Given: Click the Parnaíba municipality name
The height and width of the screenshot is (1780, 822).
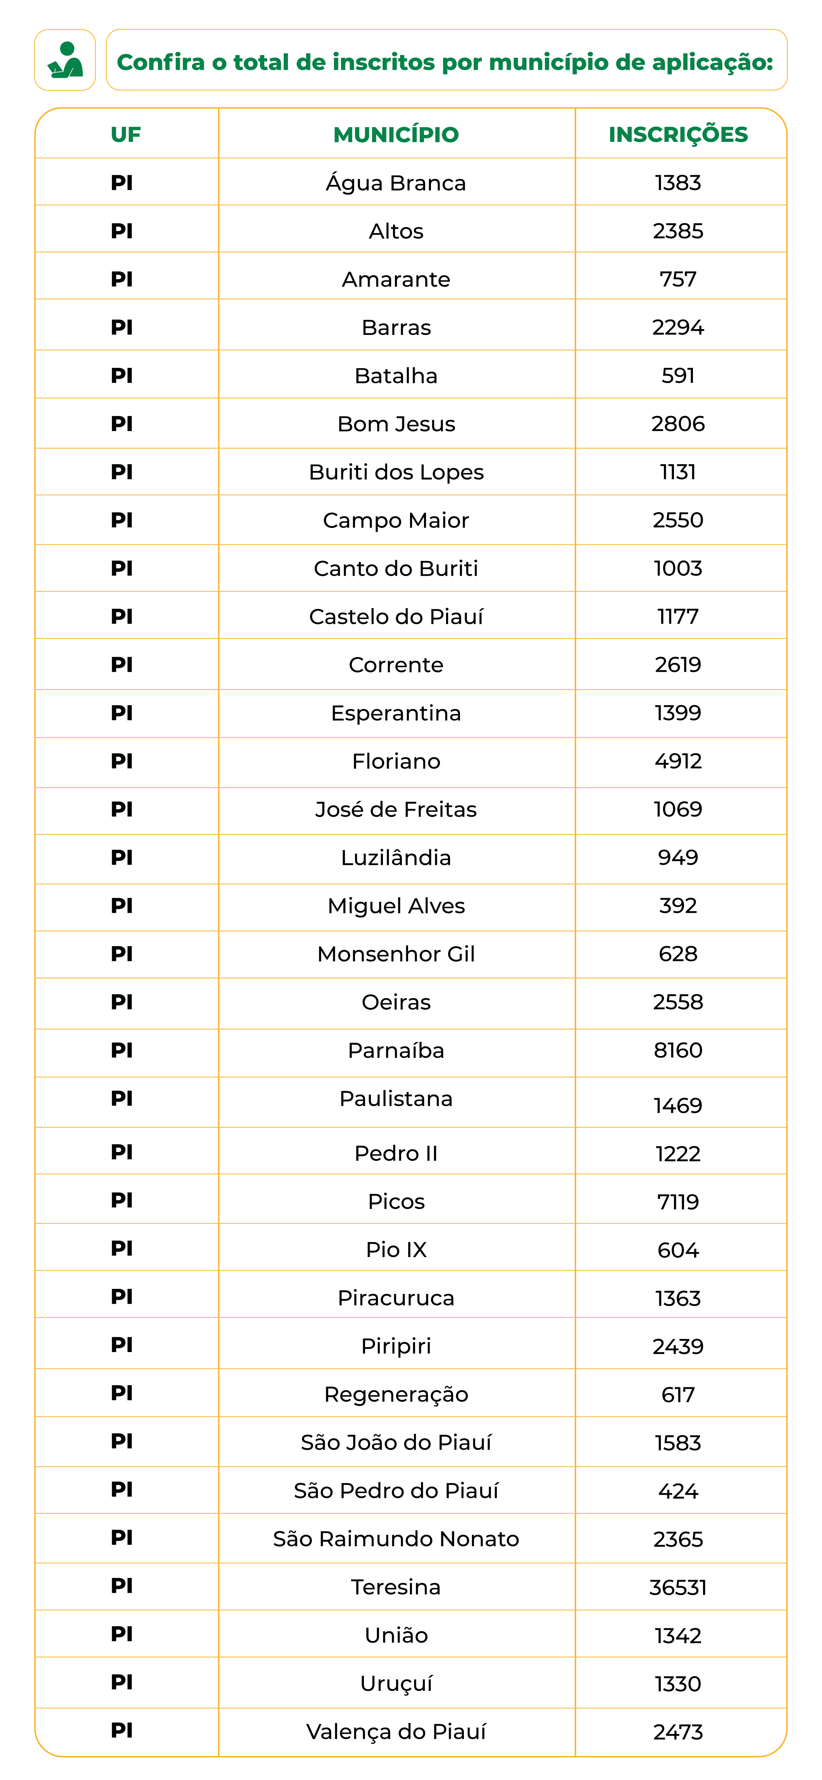Looking at the screenshot, I should (396, 1050).
